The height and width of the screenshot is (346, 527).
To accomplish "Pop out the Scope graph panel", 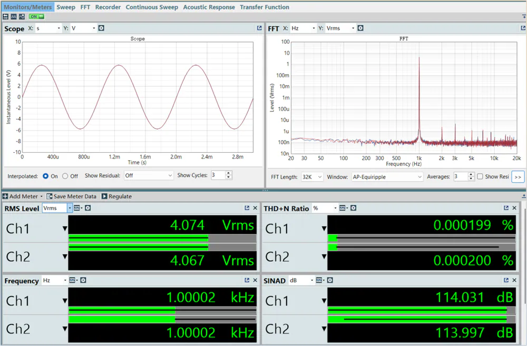I will coord(259,28).
